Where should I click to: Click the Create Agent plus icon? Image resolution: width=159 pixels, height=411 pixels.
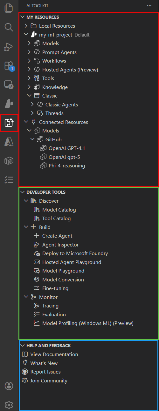click(37, 236)
